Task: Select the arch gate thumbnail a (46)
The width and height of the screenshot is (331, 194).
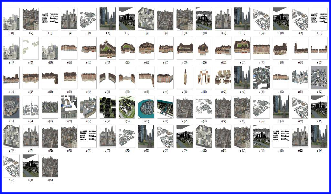Action: [204, 78]
